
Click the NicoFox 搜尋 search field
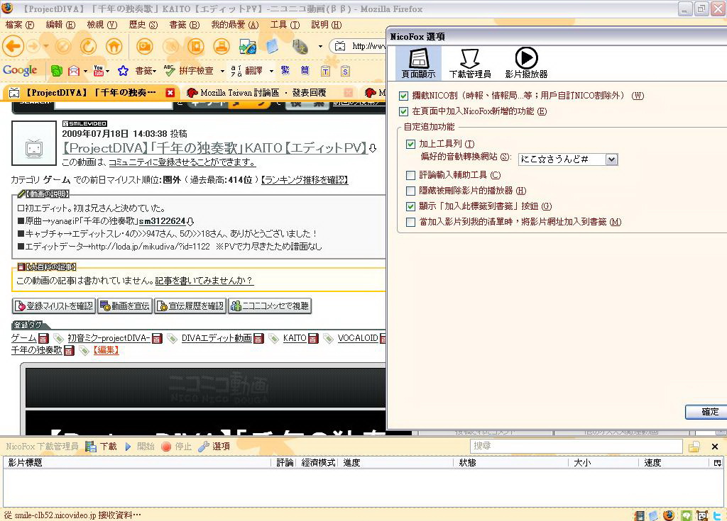[x=575, y=447]
